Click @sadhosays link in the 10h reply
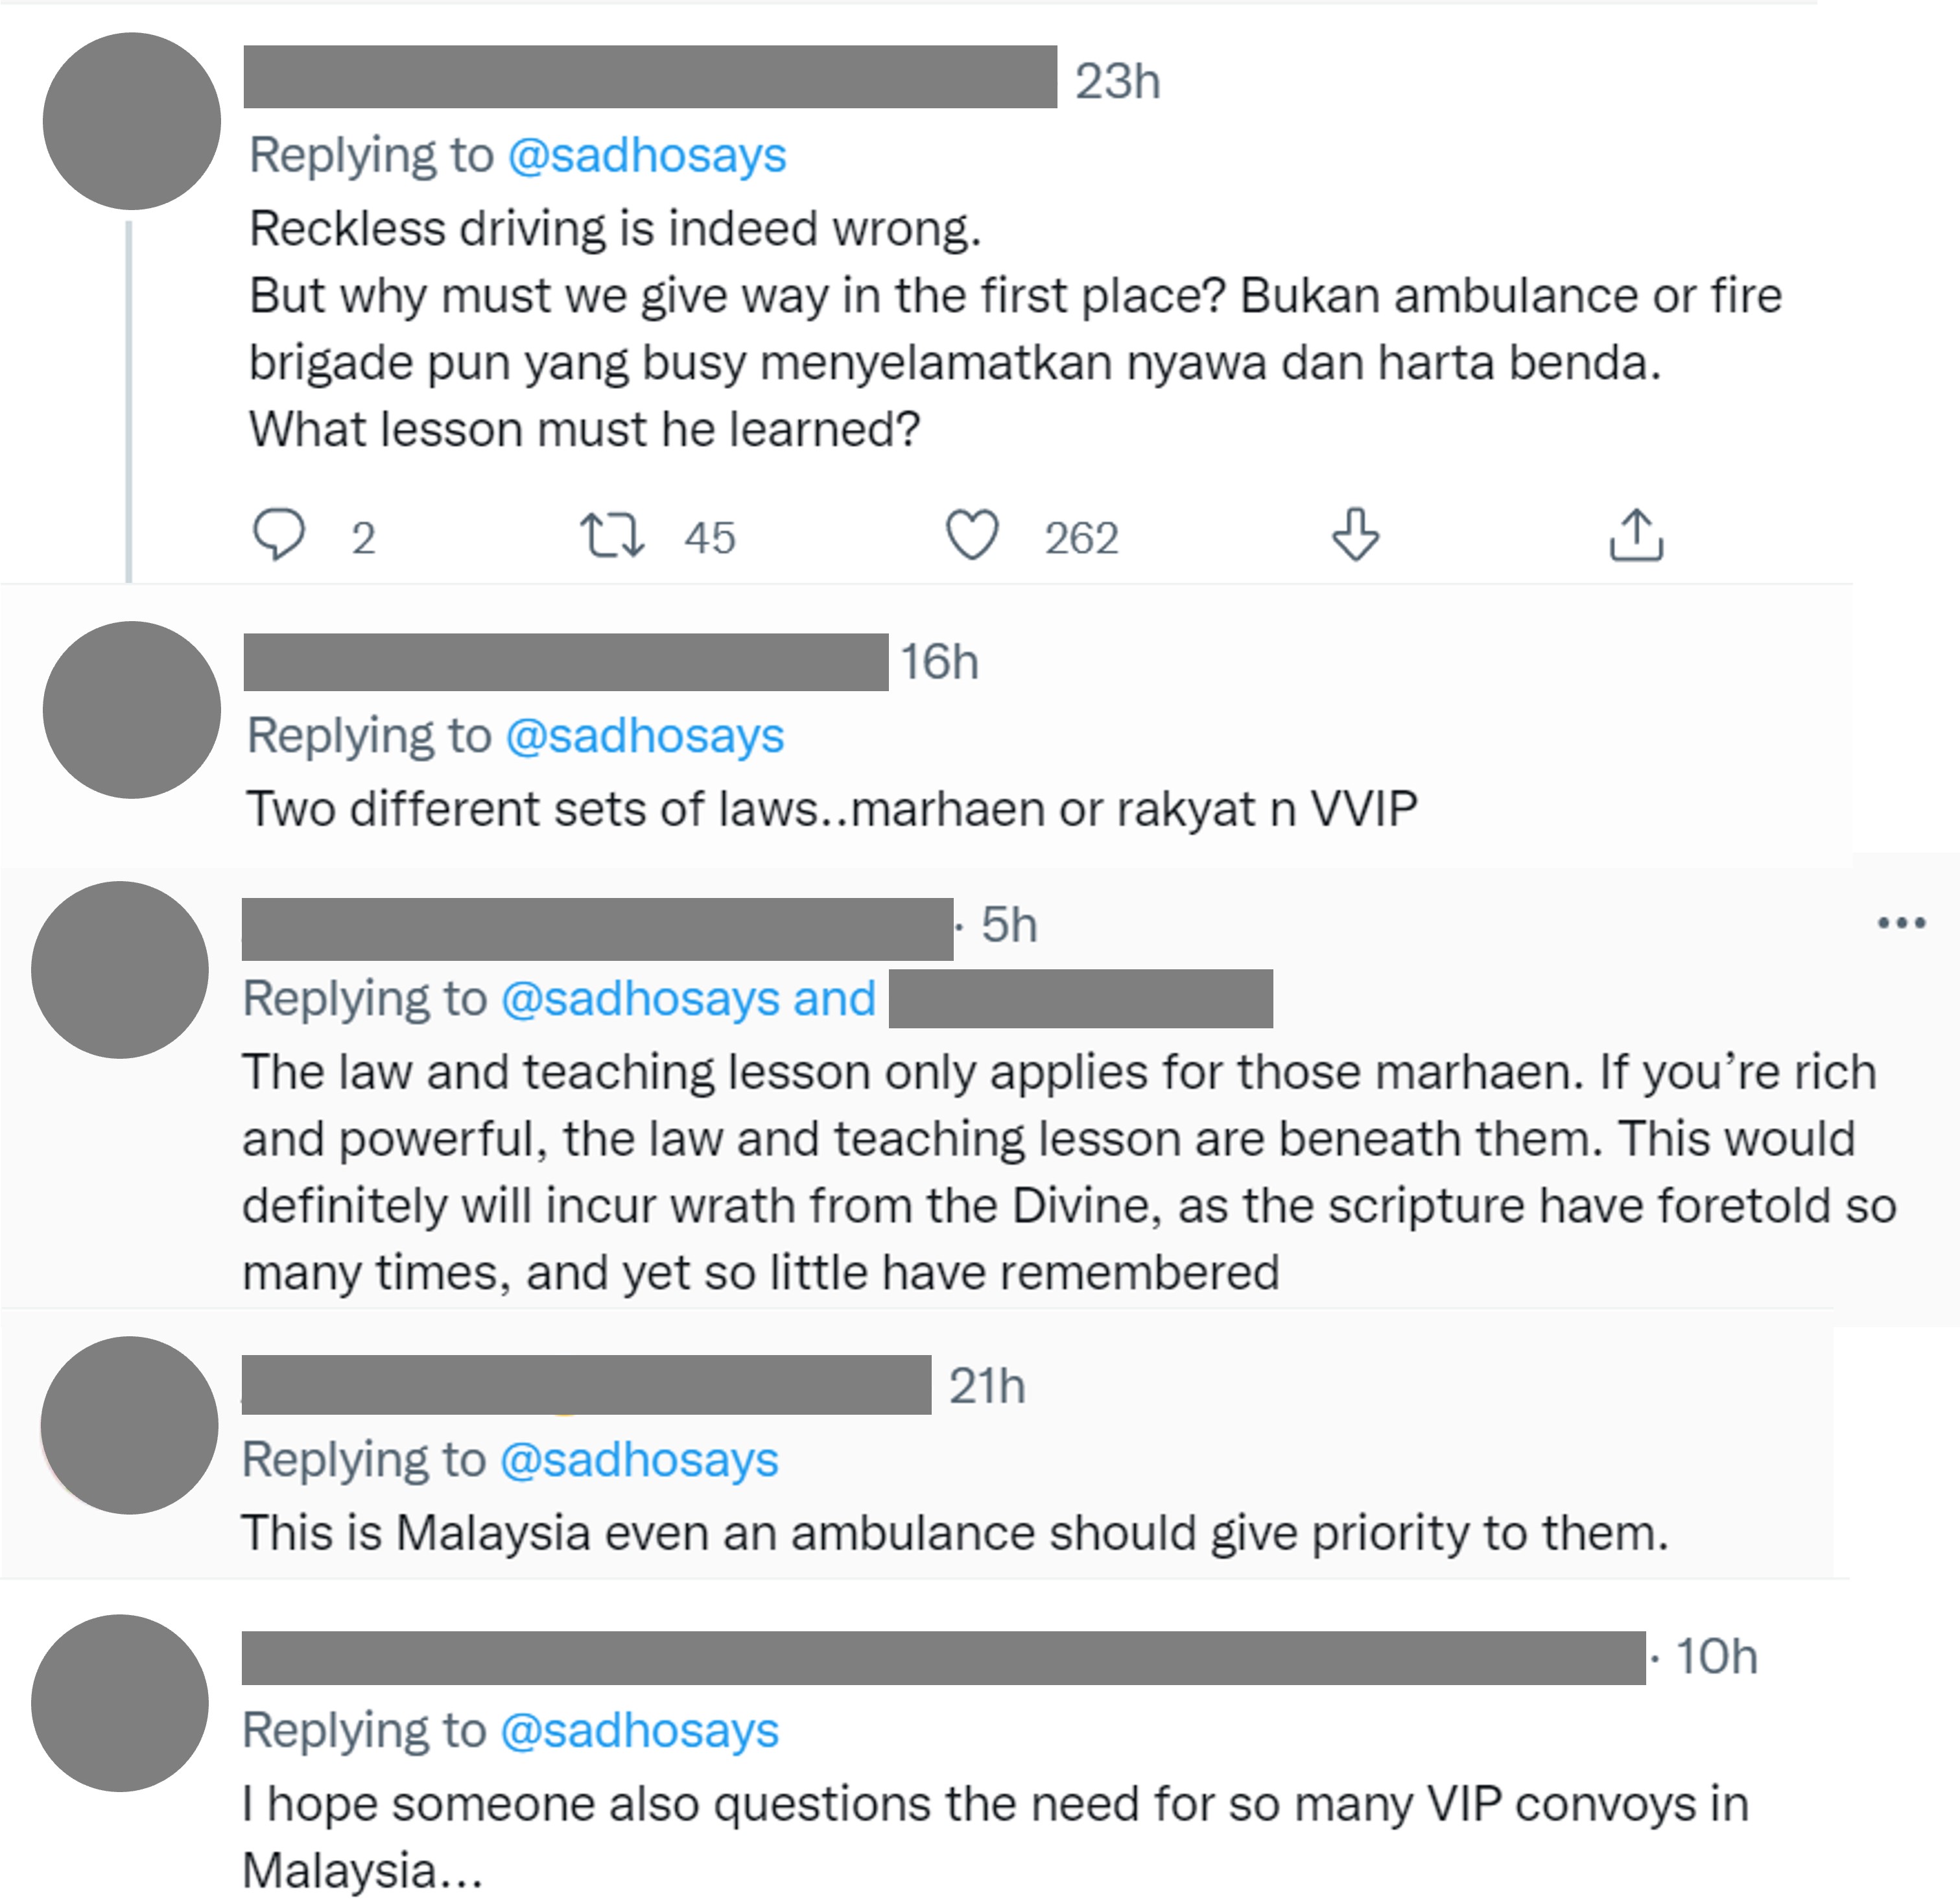 tap(638, 1730)
